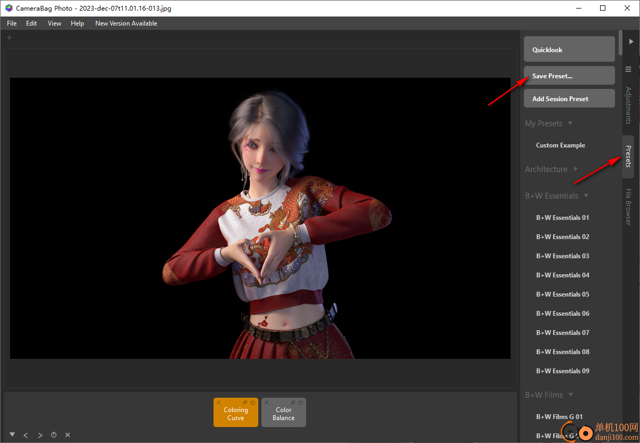The image size is (640, 443).
Task: Select the Coloring Curve adjustment tile
Action: click(x=236, y=414)
